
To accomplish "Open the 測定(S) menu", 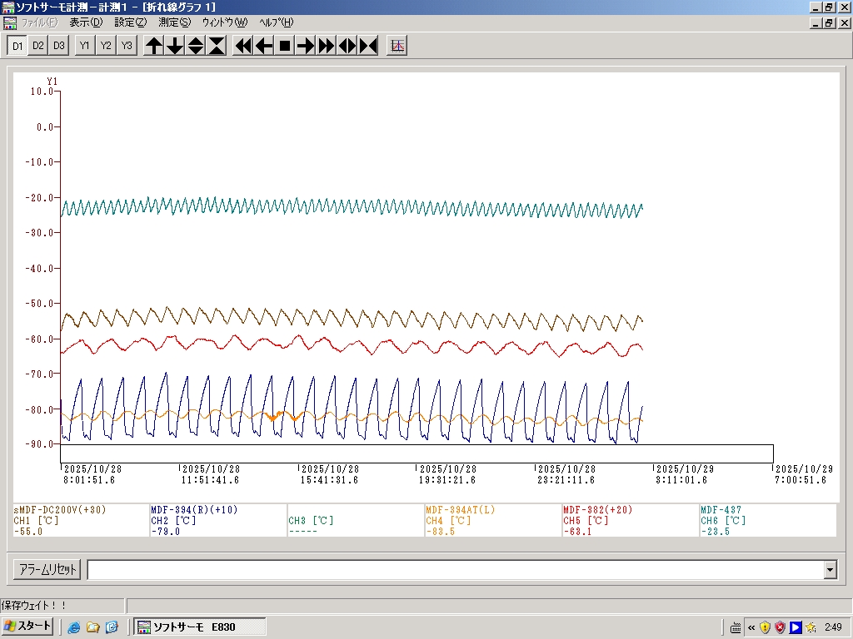I will 174,22.
